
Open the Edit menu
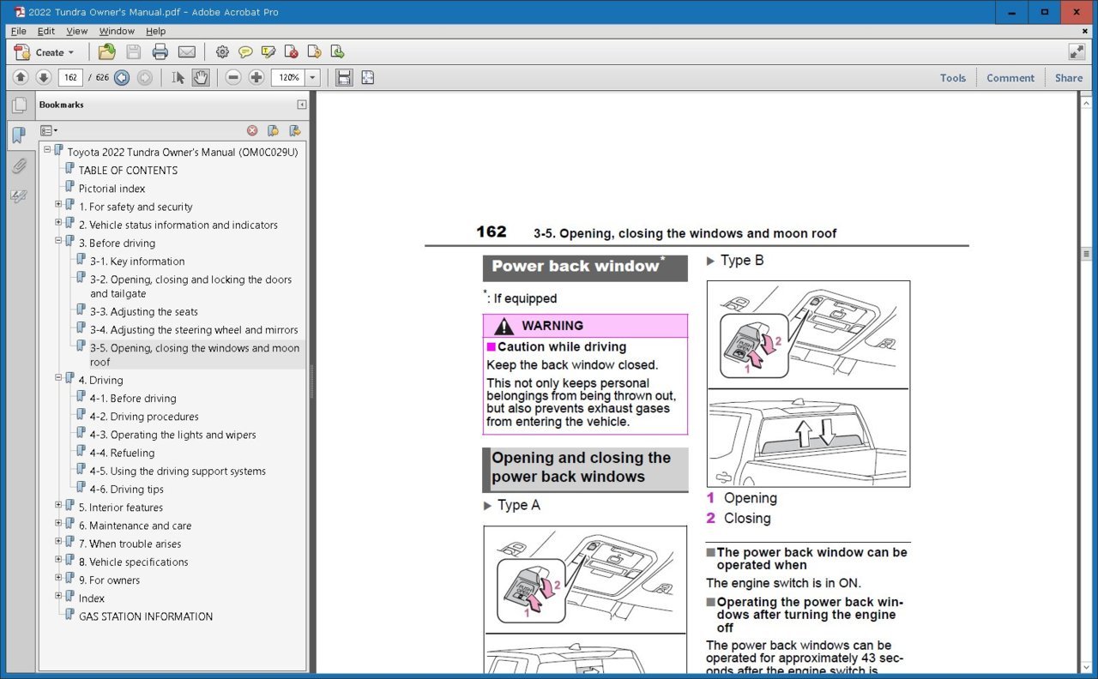pyautogui.click(x=45, y=31)
